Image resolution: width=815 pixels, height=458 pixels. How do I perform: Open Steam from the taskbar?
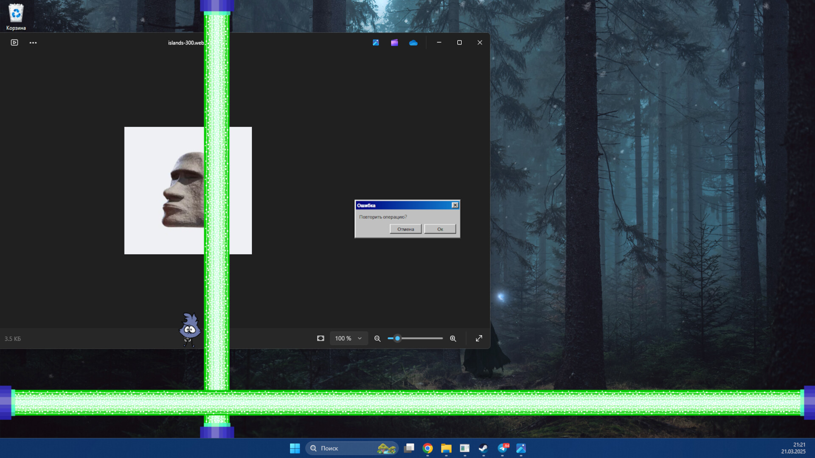(484, 448)
